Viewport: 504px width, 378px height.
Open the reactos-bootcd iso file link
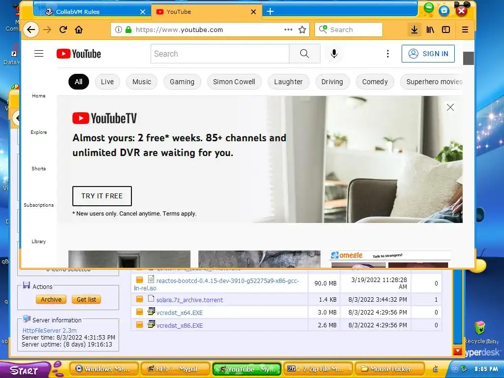tap(217, 284)
